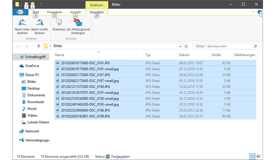Sort files by the Größe column
This screenshot has width=275, height=160.
(x=217, y=55)
